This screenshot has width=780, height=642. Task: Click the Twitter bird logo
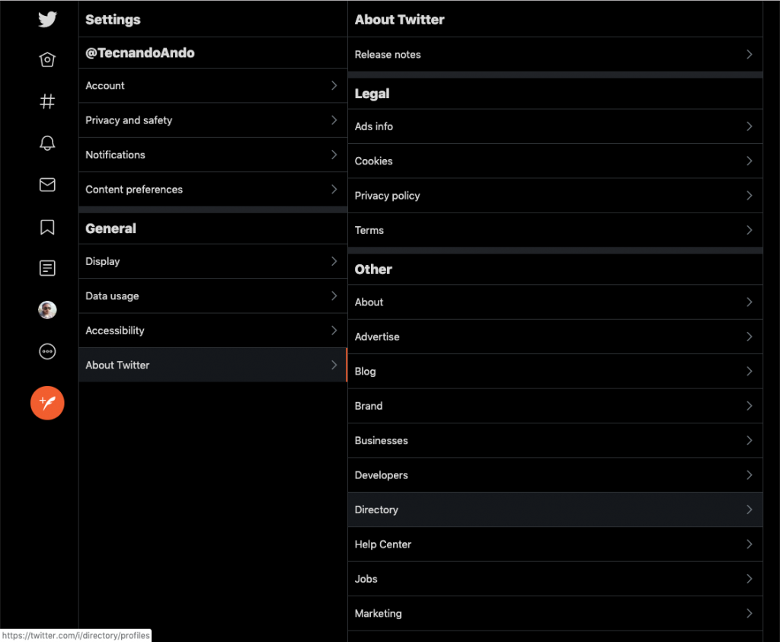[47, 19]
